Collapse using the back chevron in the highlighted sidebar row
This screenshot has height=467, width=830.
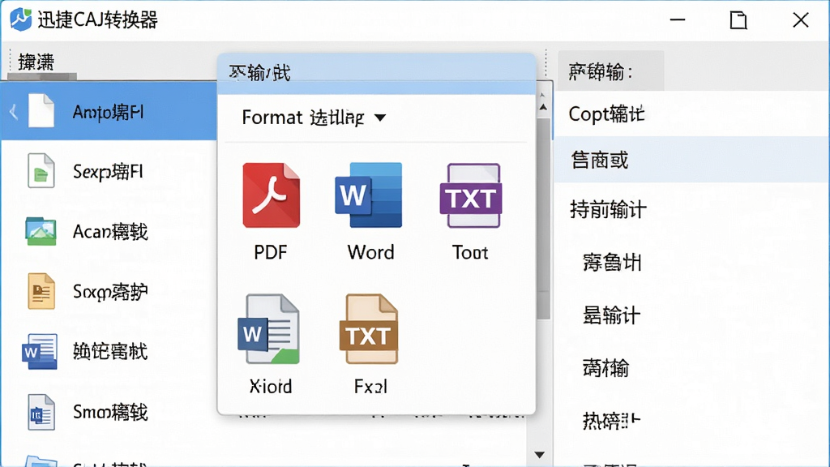click(x=14, y=112)
